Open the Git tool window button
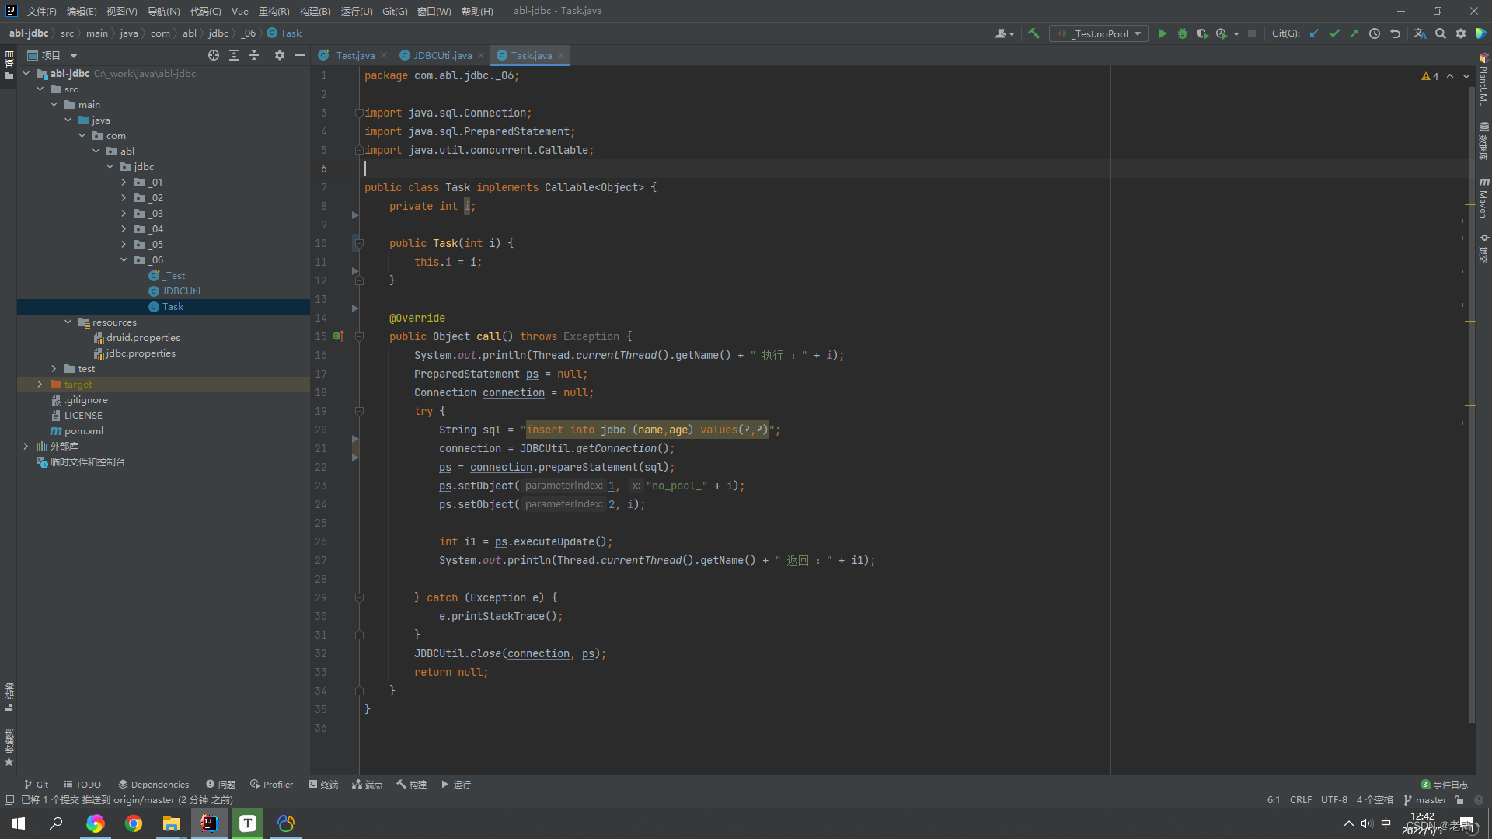This screenshot has height=839, width=1492. tap(37, 784)
